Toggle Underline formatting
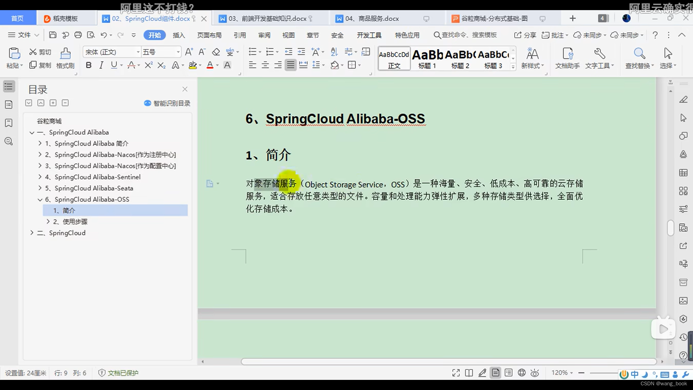The width and height of the screenshot is (693, 390). (x=114, y=65)
